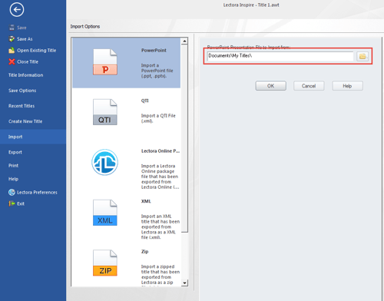
Task: Select the Lectora Online package icon
Action: 105,162
